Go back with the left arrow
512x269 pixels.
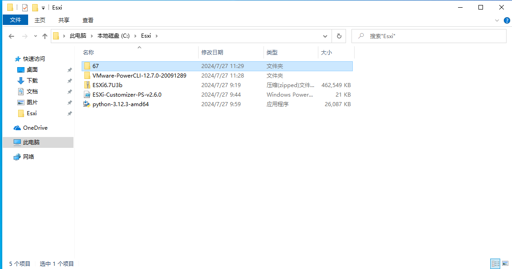coord(11,36)
